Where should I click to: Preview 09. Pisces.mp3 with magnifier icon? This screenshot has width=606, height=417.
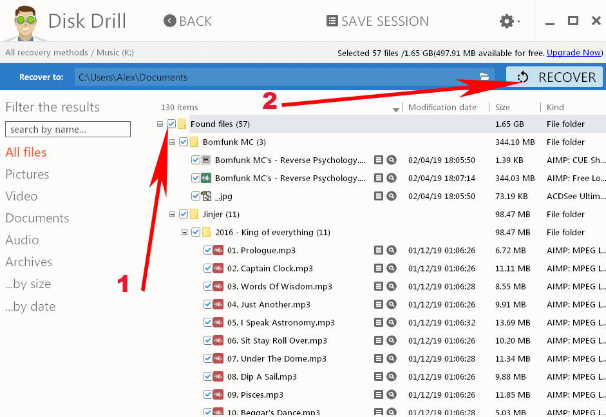click(392, 394)
